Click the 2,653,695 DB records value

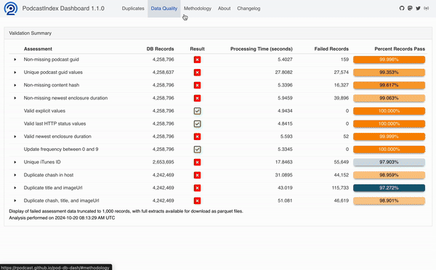coord(163,162)
